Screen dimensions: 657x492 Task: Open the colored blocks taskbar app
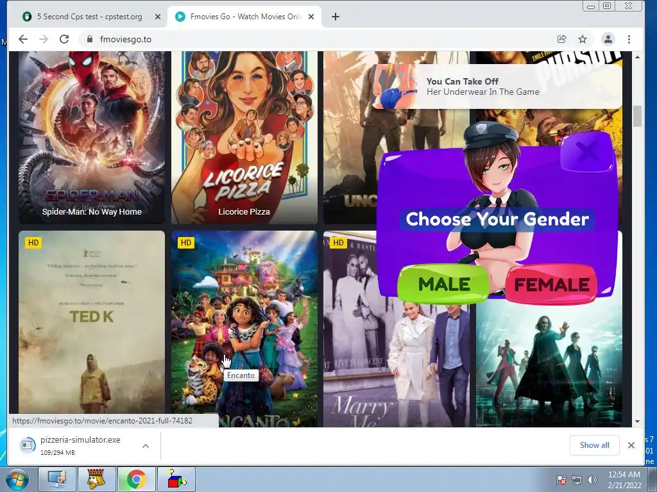(x=176, y=479)
